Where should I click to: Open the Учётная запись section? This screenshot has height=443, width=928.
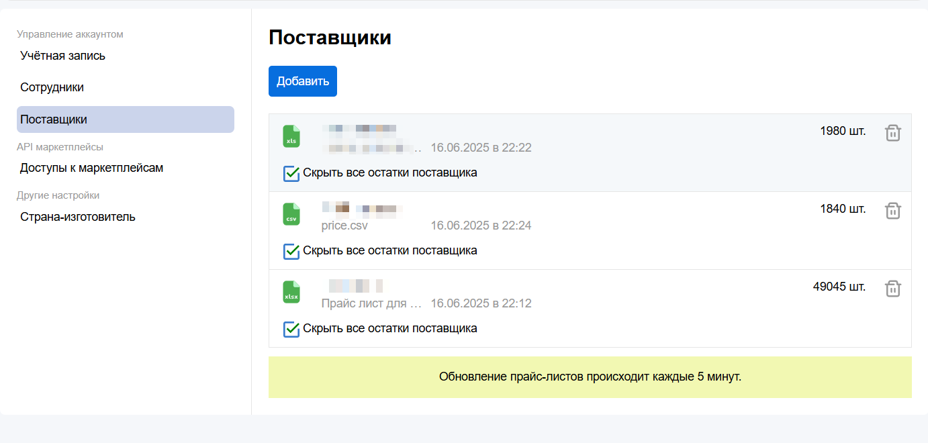[62, 56]
